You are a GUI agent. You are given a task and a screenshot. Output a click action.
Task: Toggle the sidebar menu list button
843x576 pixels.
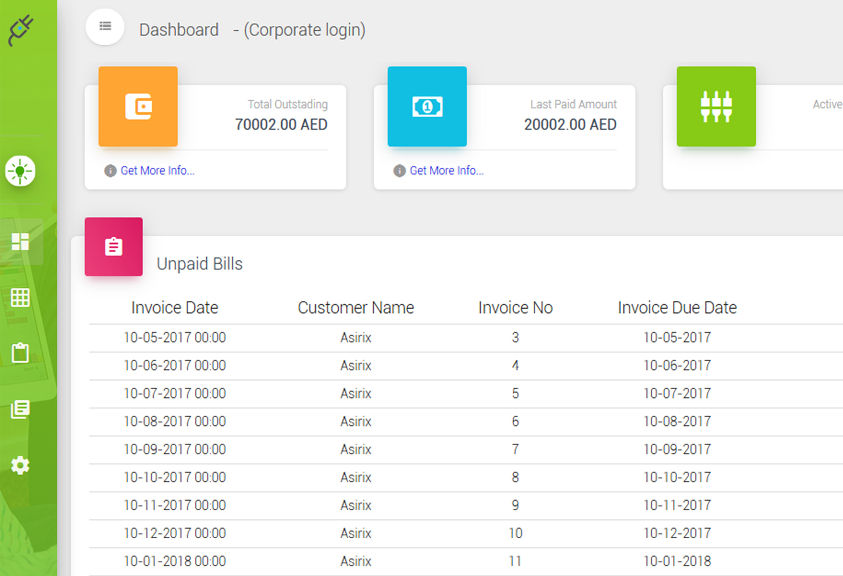105,26
